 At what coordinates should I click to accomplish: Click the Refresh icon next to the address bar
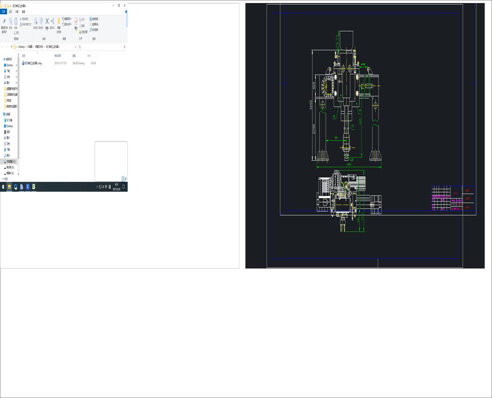point(80,47)
